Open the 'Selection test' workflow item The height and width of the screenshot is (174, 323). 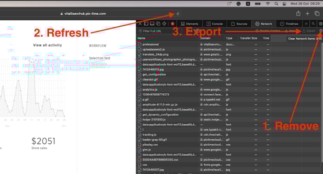click(100, 58)
